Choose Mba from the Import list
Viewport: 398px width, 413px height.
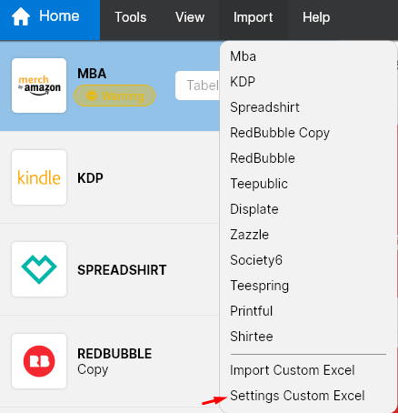[244, 56]
